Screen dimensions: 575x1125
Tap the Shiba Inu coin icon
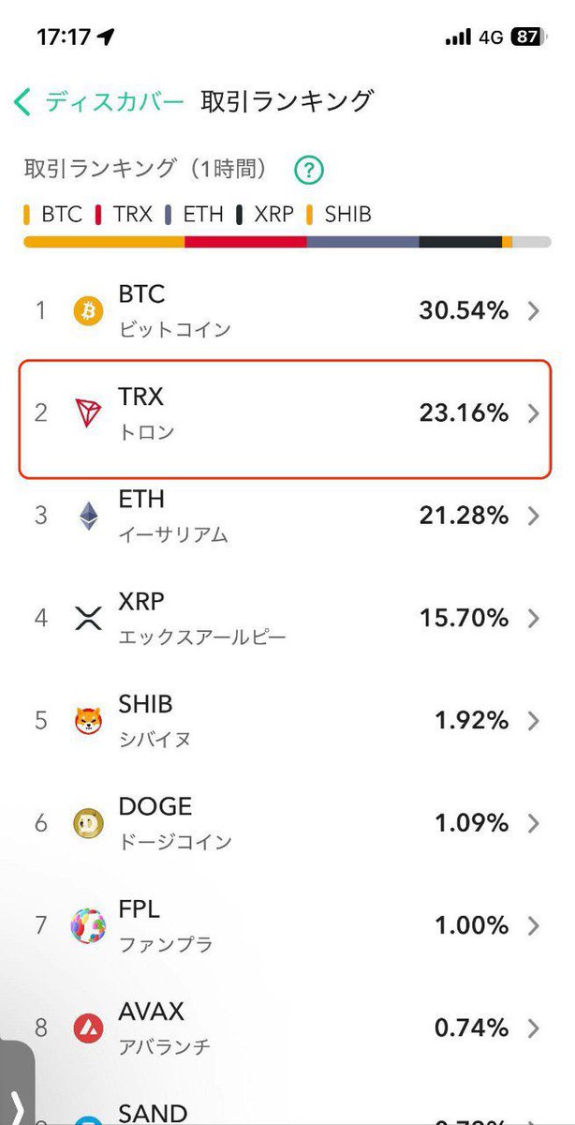(x=89, y=721)
